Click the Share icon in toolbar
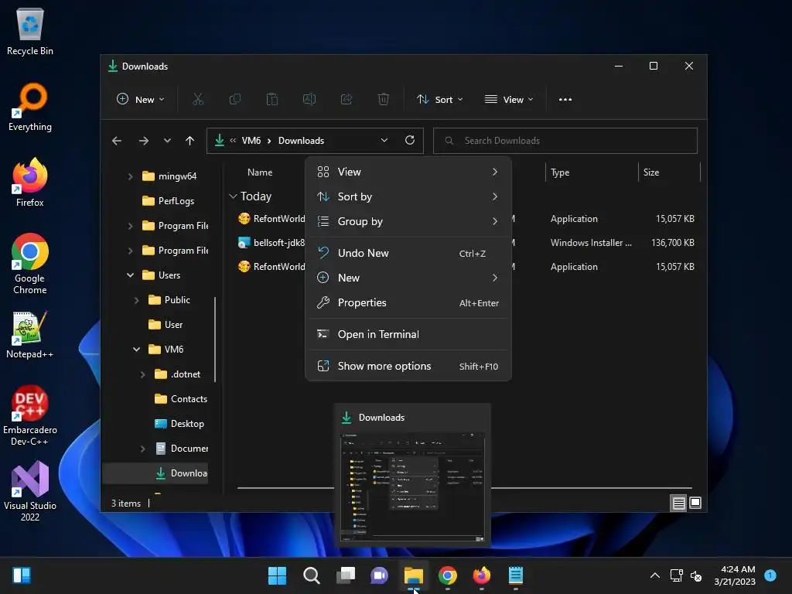Viewport: 792px width, 594px height. [346, 100]
